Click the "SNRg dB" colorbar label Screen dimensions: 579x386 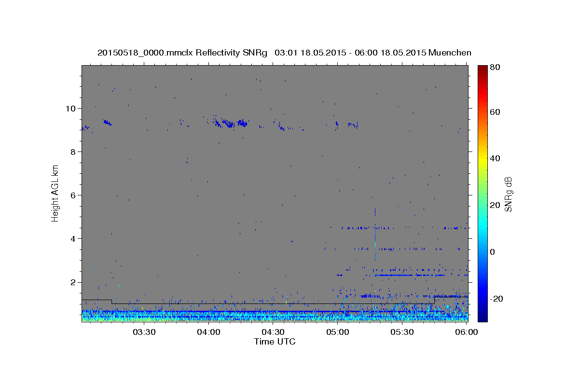508,194
